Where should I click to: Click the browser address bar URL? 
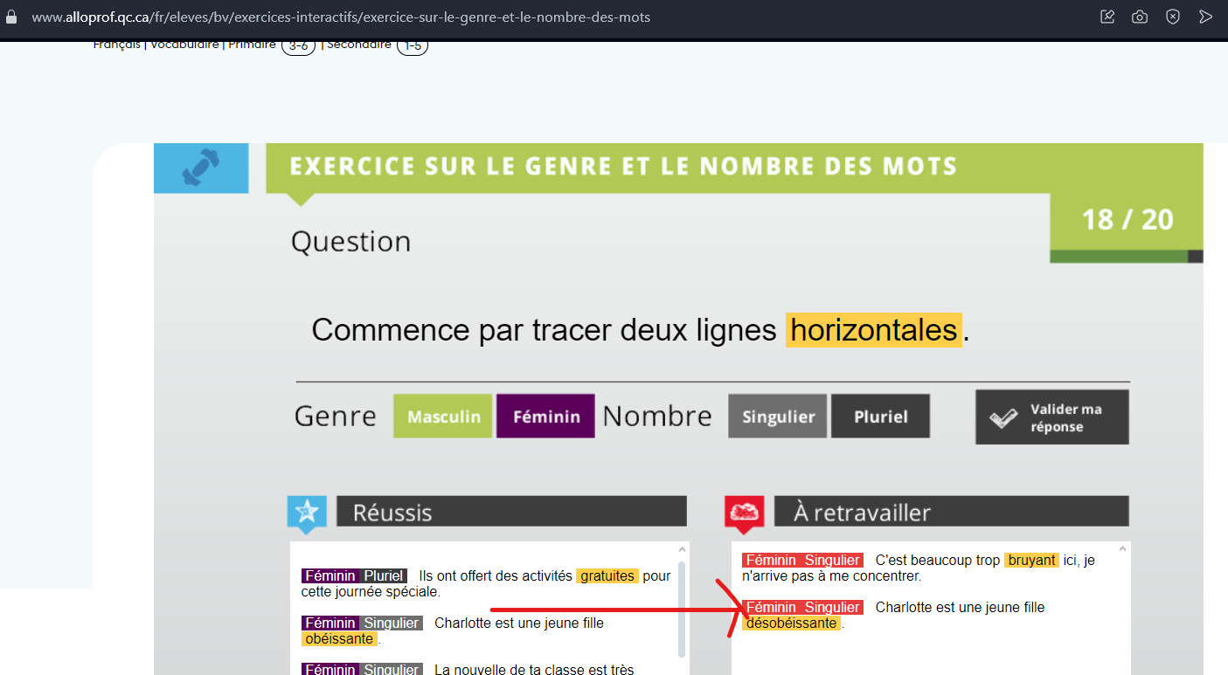(341, 17)
